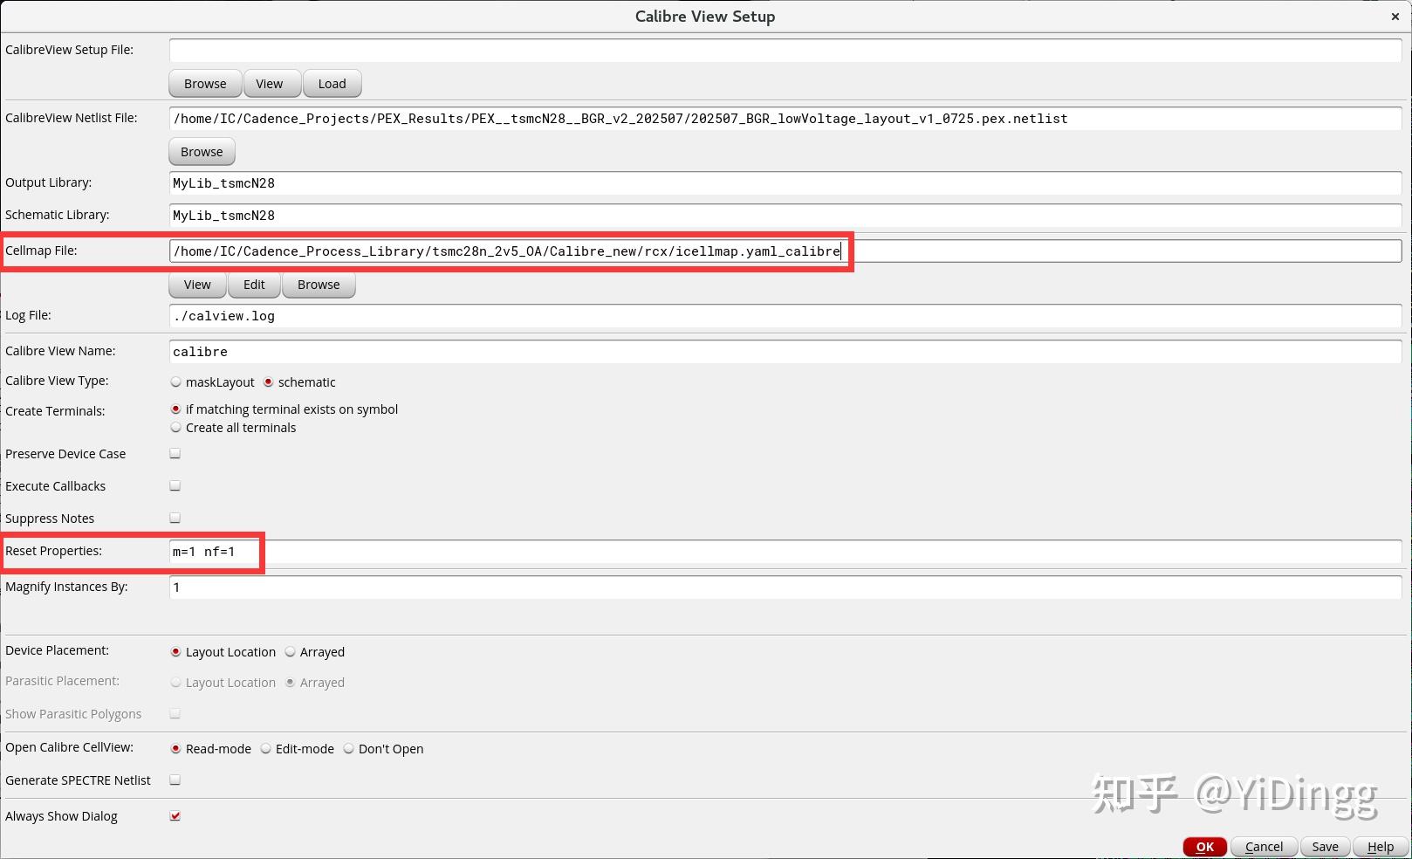Click View button under Cellmap File
The width and height of the screenshot is (1412, 859).
[197, 285]
